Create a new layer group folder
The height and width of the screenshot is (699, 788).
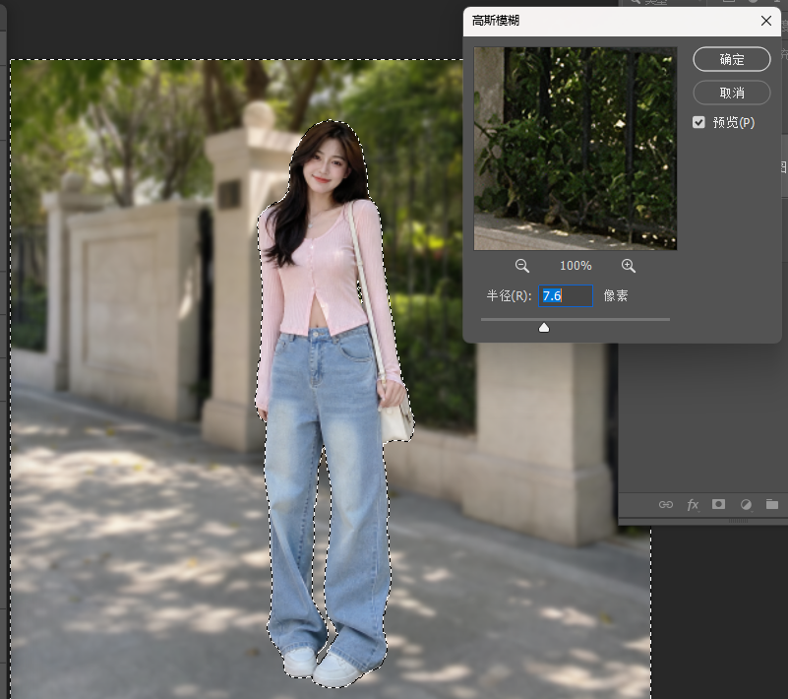(772, 504)
